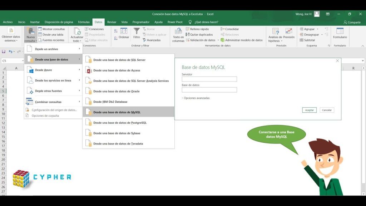366x206 pixels.
Task: Save workbook with quick access disk icon
Action: [4, 51]
